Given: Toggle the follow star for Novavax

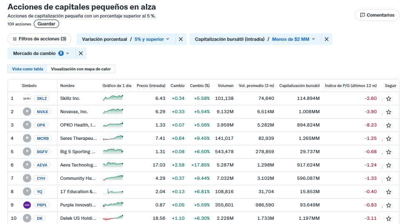Looking at the screenshot, I should click(389, 112).
